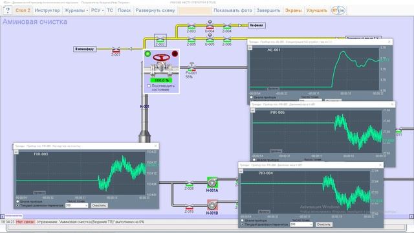This screenshot has height=233, width=414.
Task: Click the green open indicator in valve popup
Action: [148, 54]
